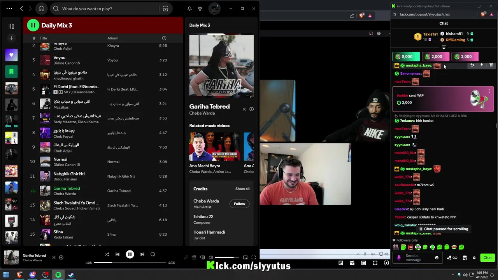Screen dimensions: 498x280
Task: Expand Your Library sidebar
Action: pyautogui.click(x=11, y=26)
